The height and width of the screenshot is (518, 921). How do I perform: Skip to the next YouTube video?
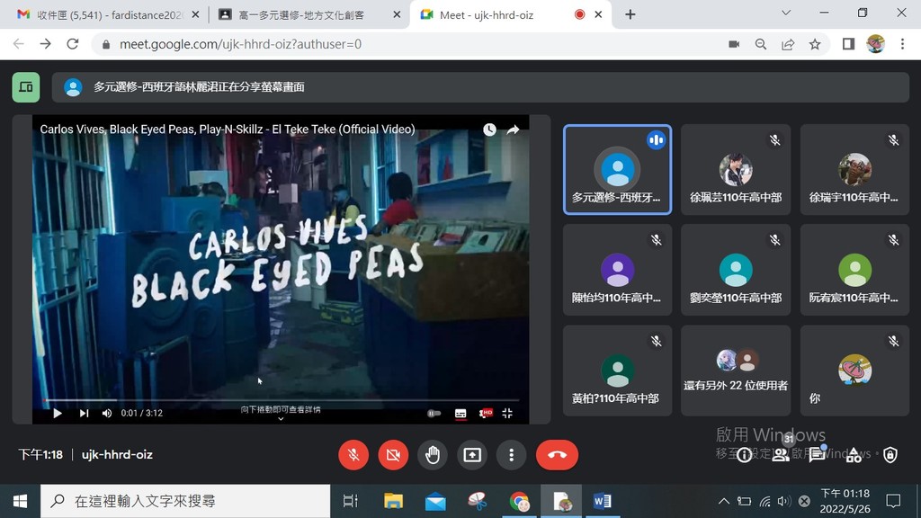pyautogui.click(x=84, y=413)
